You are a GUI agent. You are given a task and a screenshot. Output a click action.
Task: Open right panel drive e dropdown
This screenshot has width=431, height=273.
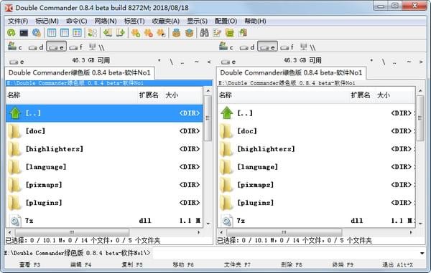(228, 62)
